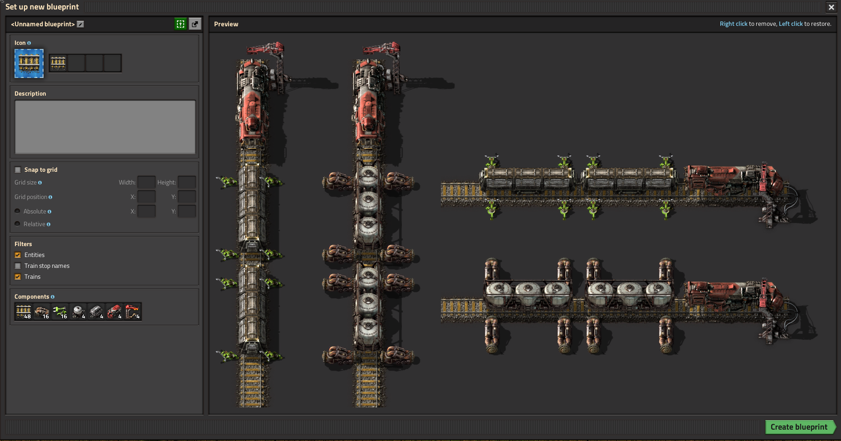The image size is (841, 441).
Task: Click the info icon next to Grid position
Action: (x=50, y=197)
